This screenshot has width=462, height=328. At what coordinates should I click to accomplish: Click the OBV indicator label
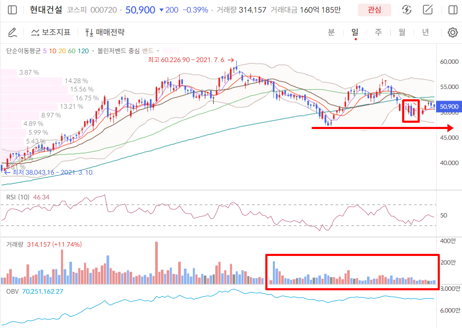[13, 291]
